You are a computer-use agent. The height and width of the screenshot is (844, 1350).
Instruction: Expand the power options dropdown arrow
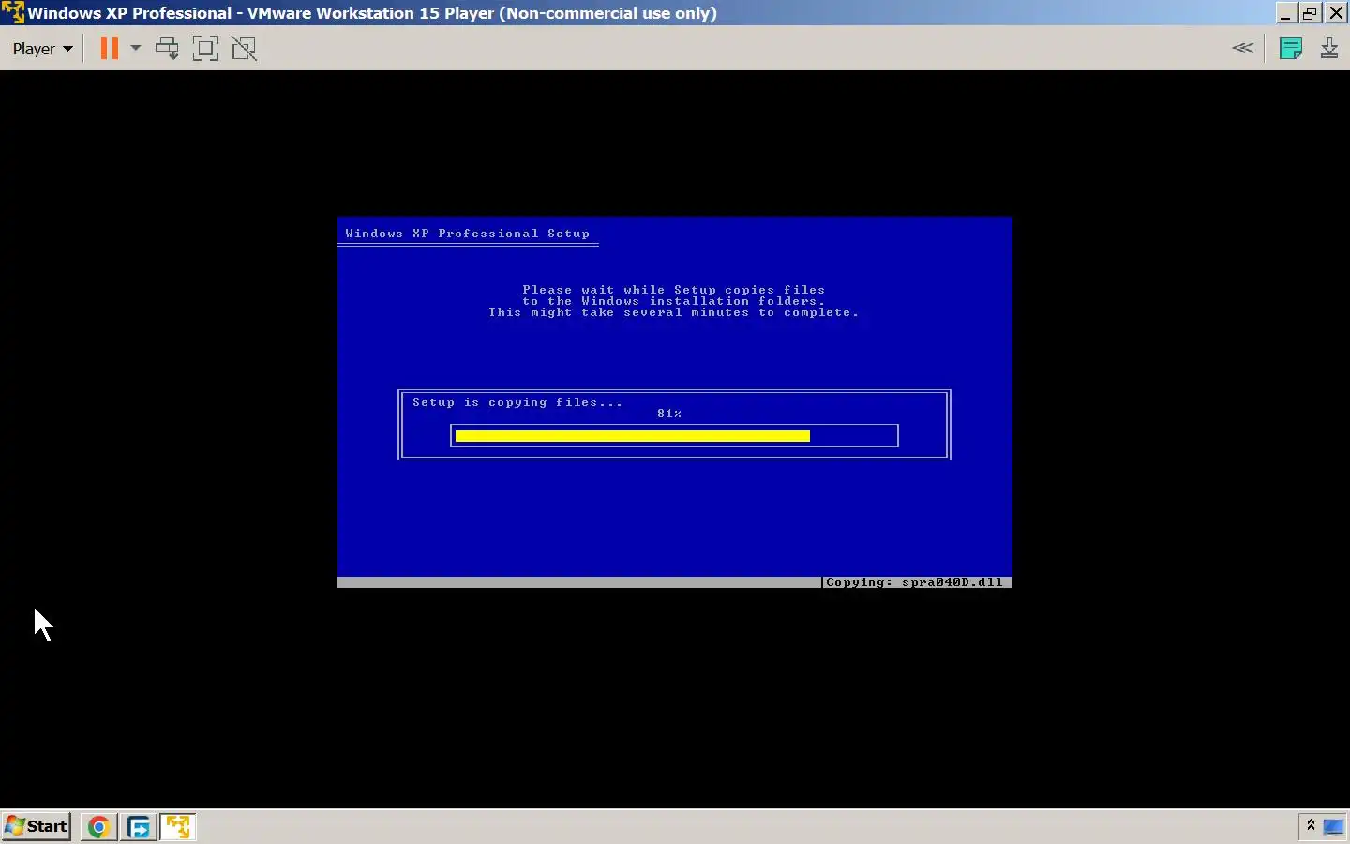[135, 48]
